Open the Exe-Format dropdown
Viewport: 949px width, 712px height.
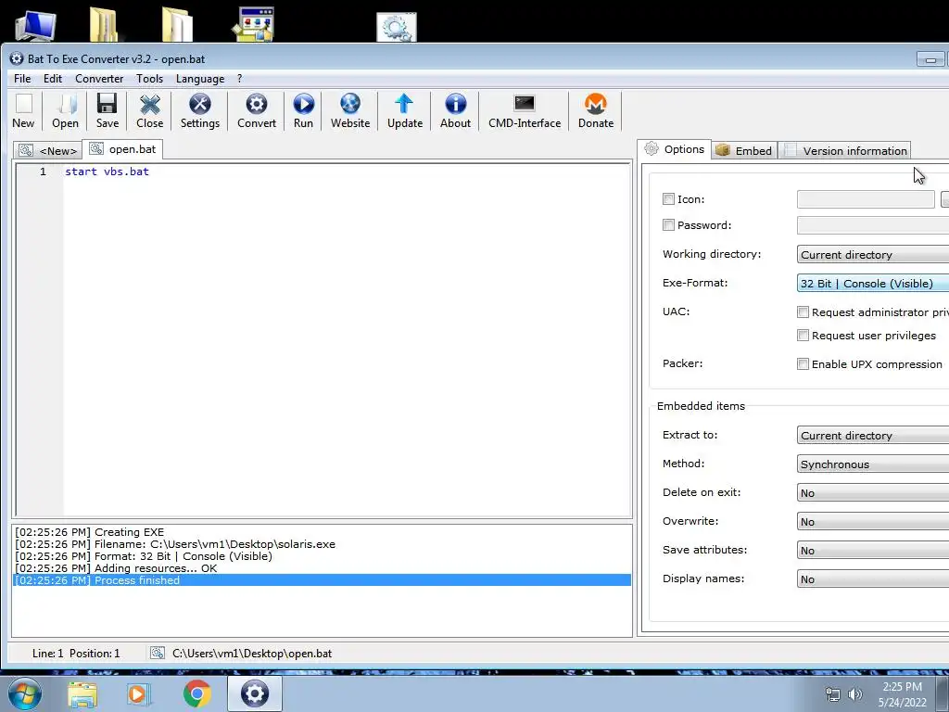pyautogui.click(x=873, y=284)
